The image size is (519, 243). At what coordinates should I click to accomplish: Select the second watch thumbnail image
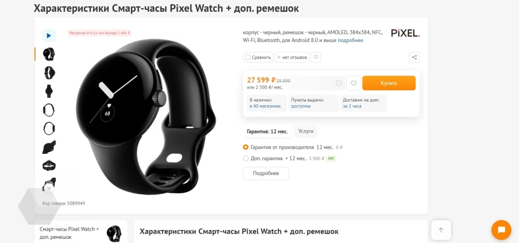click(x=49, y=73)
